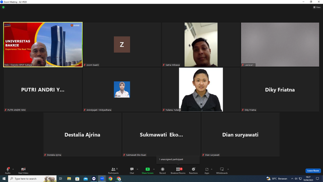Focus the Type here to search box
323x182 pixels.
(x=32, y=178)
